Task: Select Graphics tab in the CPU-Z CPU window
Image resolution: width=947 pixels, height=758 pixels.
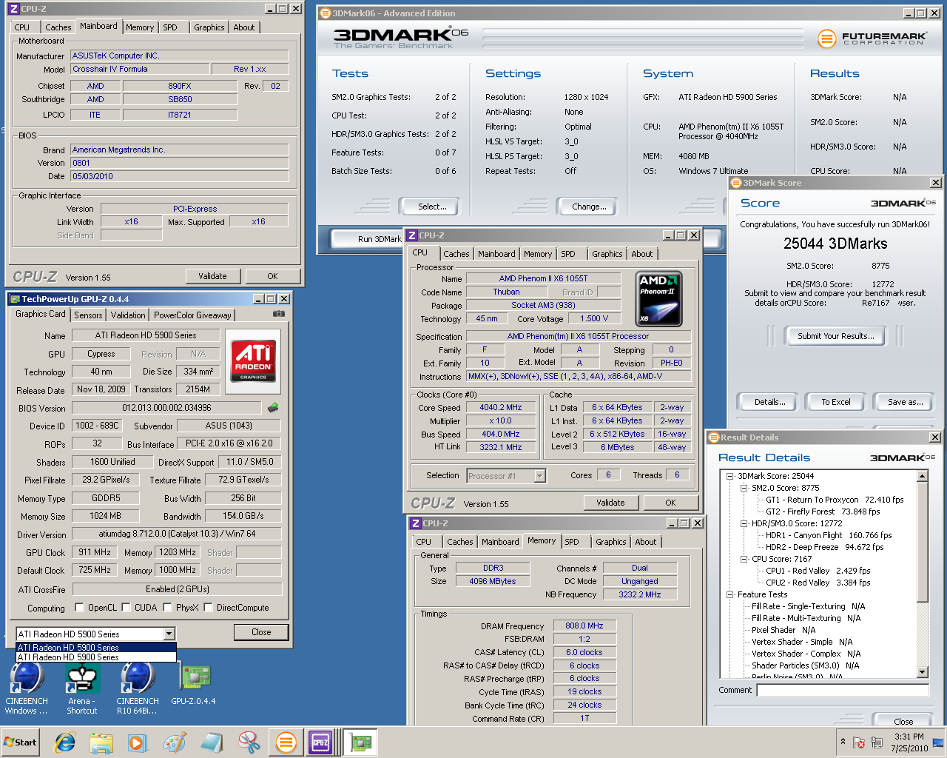Action: click(607, 254)
